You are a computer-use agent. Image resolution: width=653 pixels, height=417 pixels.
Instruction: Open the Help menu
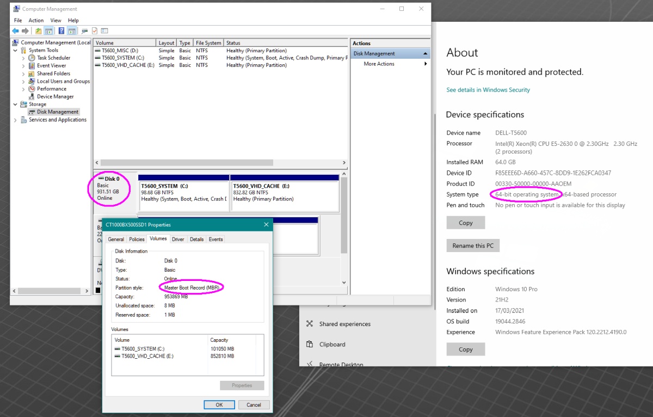pos(73,20)
